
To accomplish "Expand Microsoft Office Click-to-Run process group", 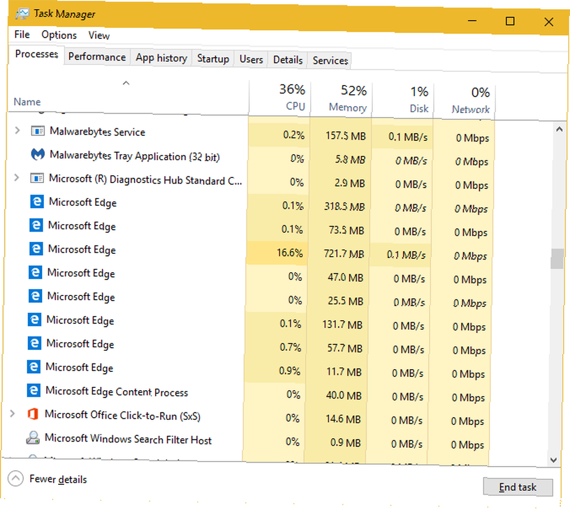I will (13, 414).
